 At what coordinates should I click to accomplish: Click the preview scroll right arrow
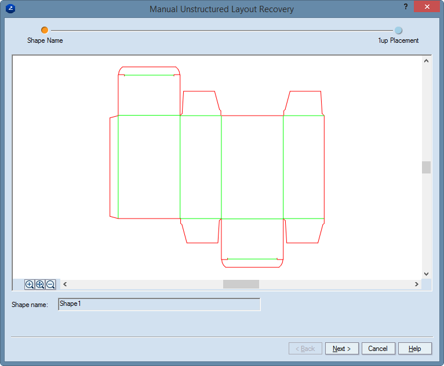point(416,284)
